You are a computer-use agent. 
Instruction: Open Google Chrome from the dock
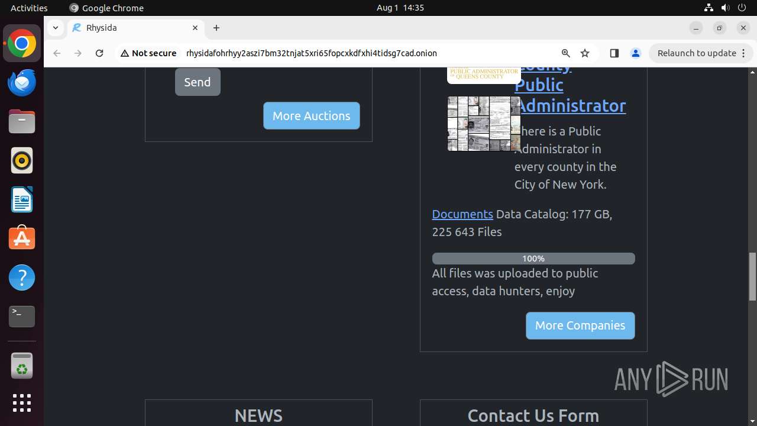pos(22,44)
